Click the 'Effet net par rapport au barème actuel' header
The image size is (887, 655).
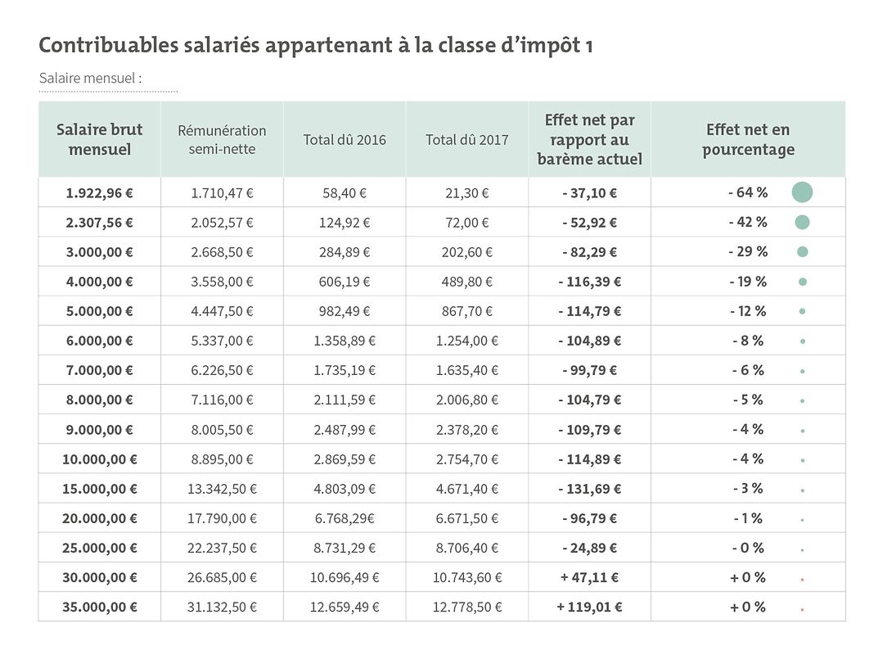tap(589, 139)
